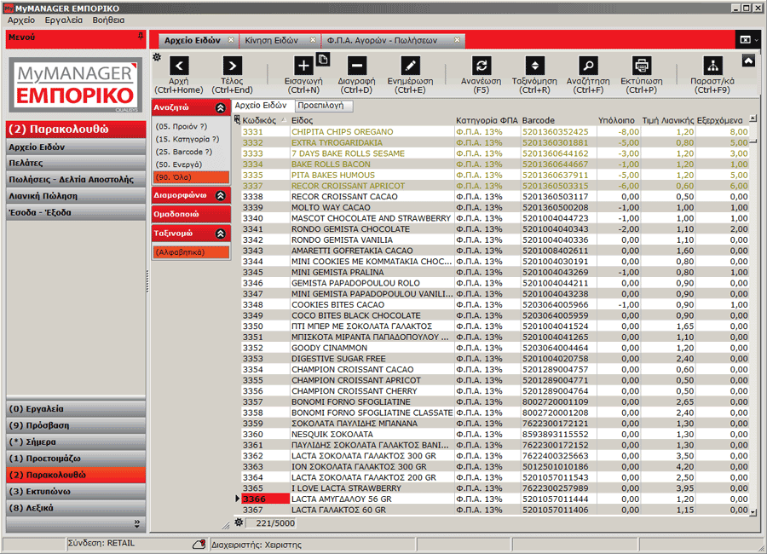Select row LACTA ΓΑΛΑΚΤΟΣ 60 GR
This screenshot has width=767, height=554.
point(495,510)
